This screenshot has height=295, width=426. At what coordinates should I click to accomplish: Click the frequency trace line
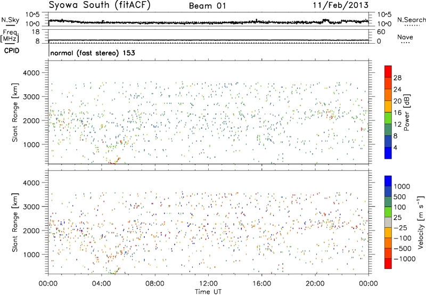pyautogui.click(x=208, y=40)
